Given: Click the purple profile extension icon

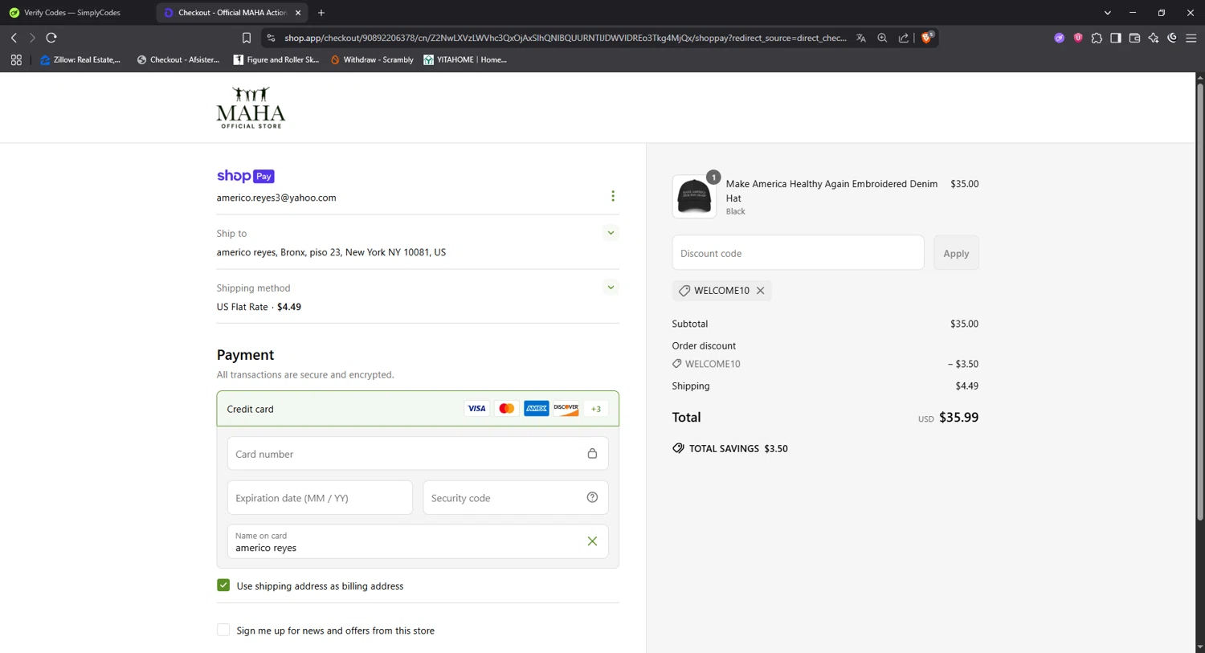Looking at the screenshot, I should click(1060, 38).
